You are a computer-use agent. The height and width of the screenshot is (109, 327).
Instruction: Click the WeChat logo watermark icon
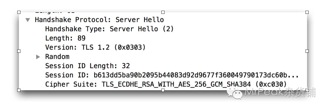point(235,93)
